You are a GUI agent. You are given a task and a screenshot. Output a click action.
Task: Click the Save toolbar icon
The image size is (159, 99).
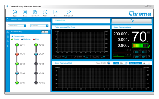coord(25,12)
